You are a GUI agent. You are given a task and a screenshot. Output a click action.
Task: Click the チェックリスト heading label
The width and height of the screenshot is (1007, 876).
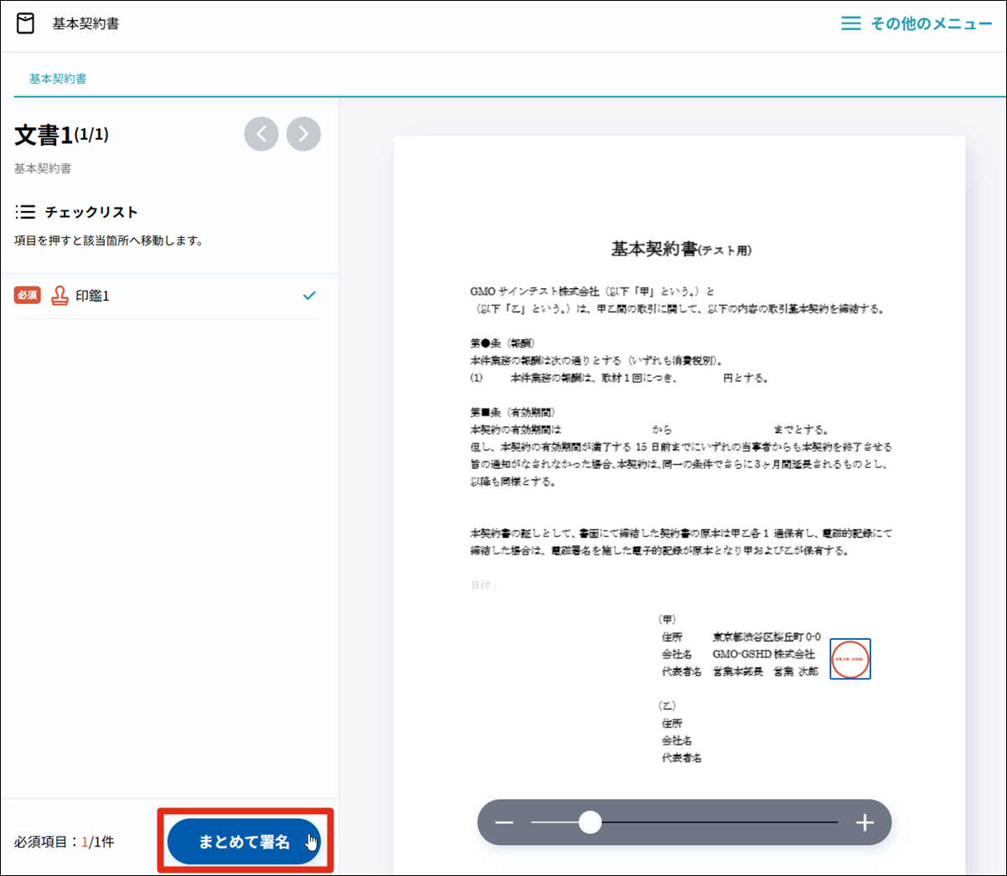point(91,212)
